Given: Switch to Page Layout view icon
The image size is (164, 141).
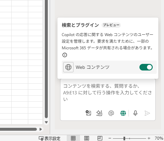Looking at the screenshot, I should [87, 138].
